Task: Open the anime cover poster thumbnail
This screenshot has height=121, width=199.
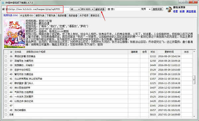Action: 14,34
